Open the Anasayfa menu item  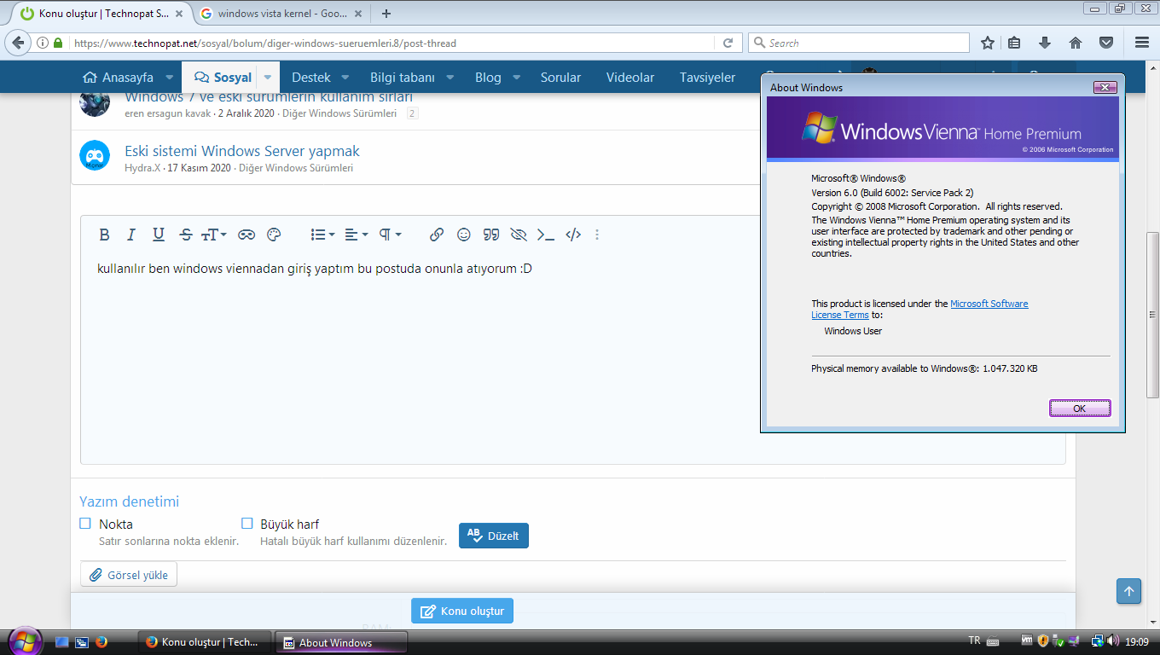tap(119, 78)
